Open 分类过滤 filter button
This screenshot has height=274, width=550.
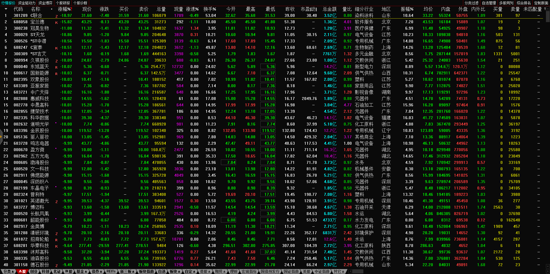[x=471, y=3]
